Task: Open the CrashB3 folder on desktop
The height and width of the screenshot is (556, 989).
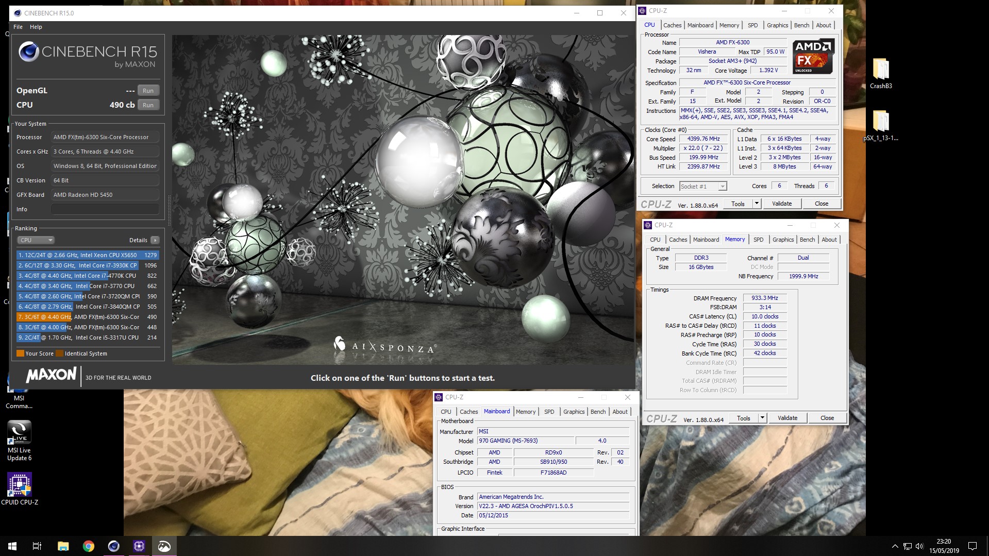Action: pyautogui.click(x=880, y=73)
